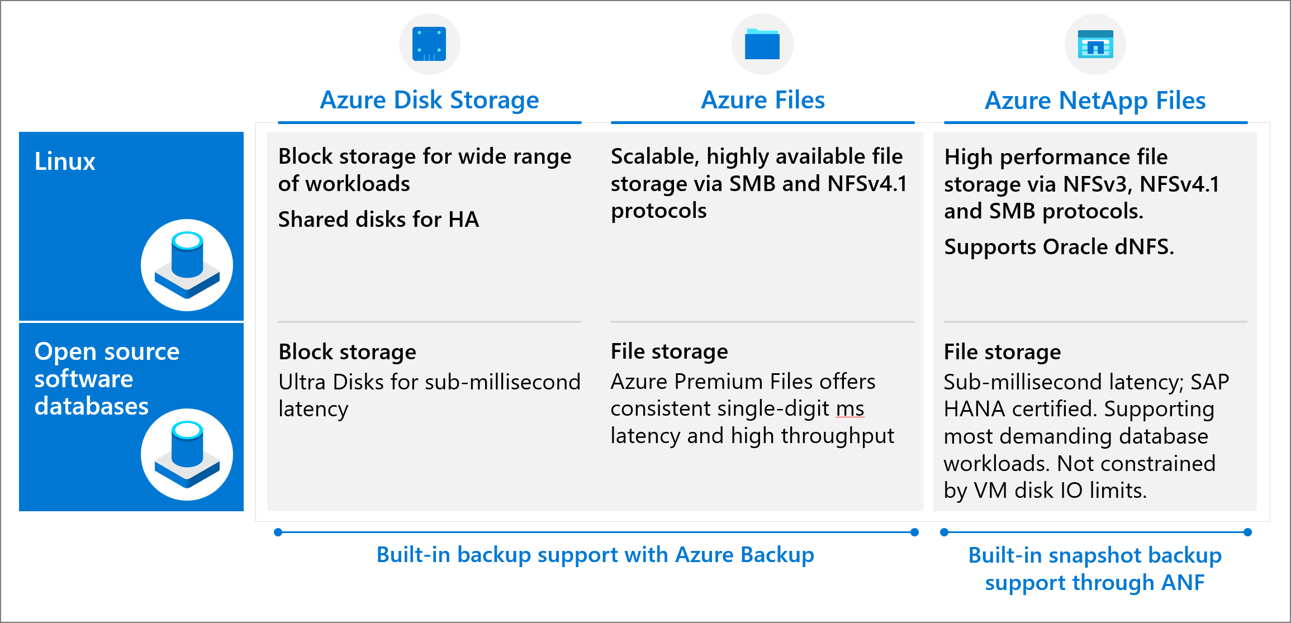The image size is (1291, 623).
Task: Click the Open source software databases label
Action: point(106,379)
